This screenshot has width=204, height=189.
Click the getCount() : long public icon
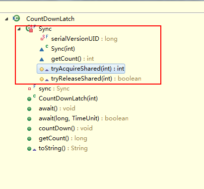click(29, 139)
